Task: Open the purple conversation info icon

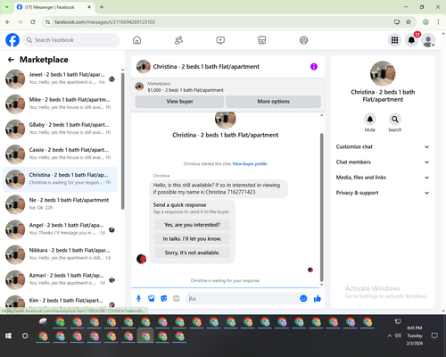Action: point(314,67)
